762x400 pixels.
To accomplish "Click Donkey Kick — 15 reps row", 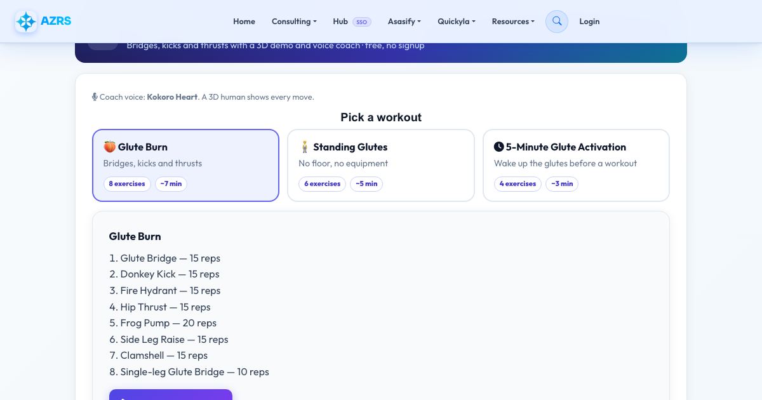I will [170, 274].
